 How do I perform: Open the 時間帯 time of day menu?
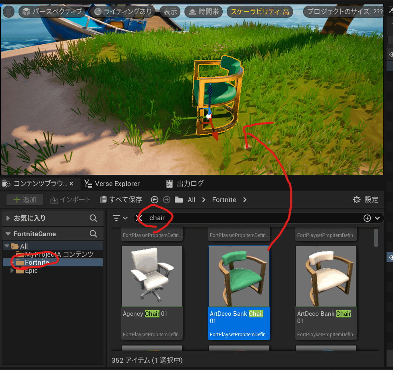[x=203, y=12]
